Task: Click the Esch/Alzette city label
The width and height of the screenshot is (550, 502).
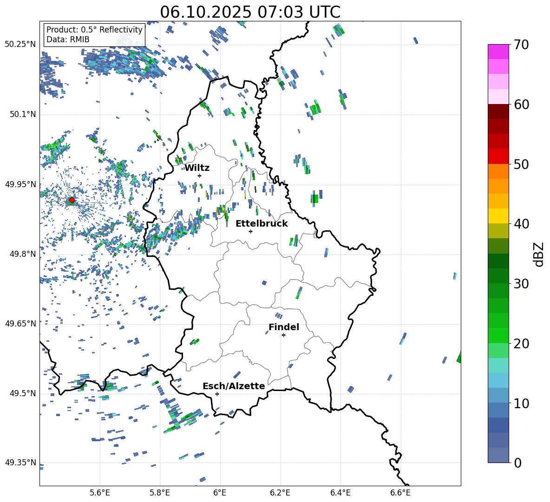Action: pyautogui.click(x=234, y=386)
